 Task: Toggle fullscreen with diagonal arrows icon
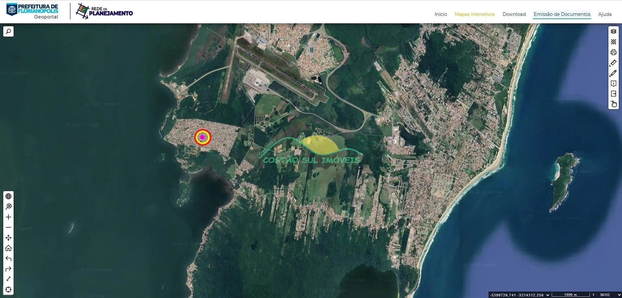point(8,279)
